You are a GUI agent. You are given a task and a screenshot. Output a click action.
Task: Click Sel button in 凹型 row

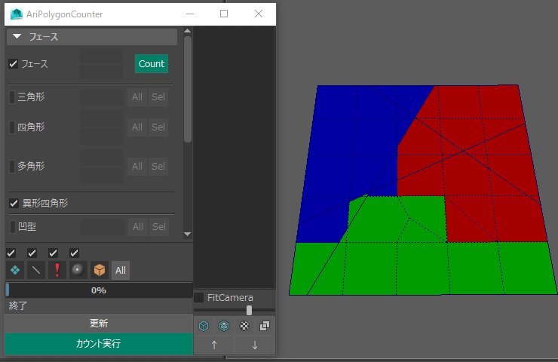tap(158, 227)
